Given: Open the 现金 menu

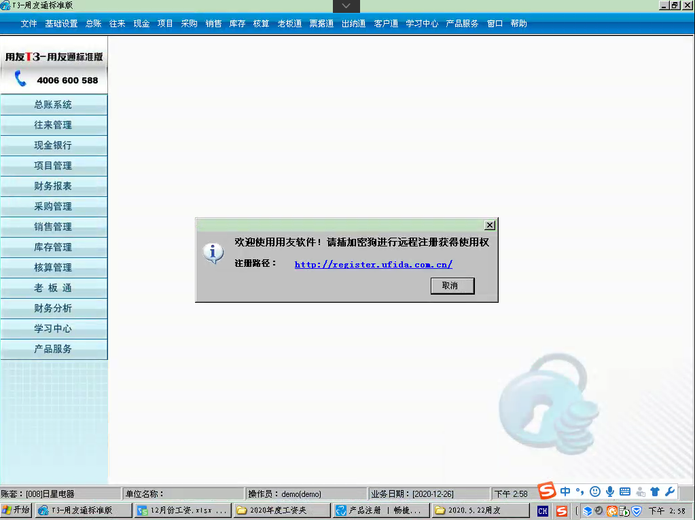Looking at the screenshot, I should (x=141, y=24).
